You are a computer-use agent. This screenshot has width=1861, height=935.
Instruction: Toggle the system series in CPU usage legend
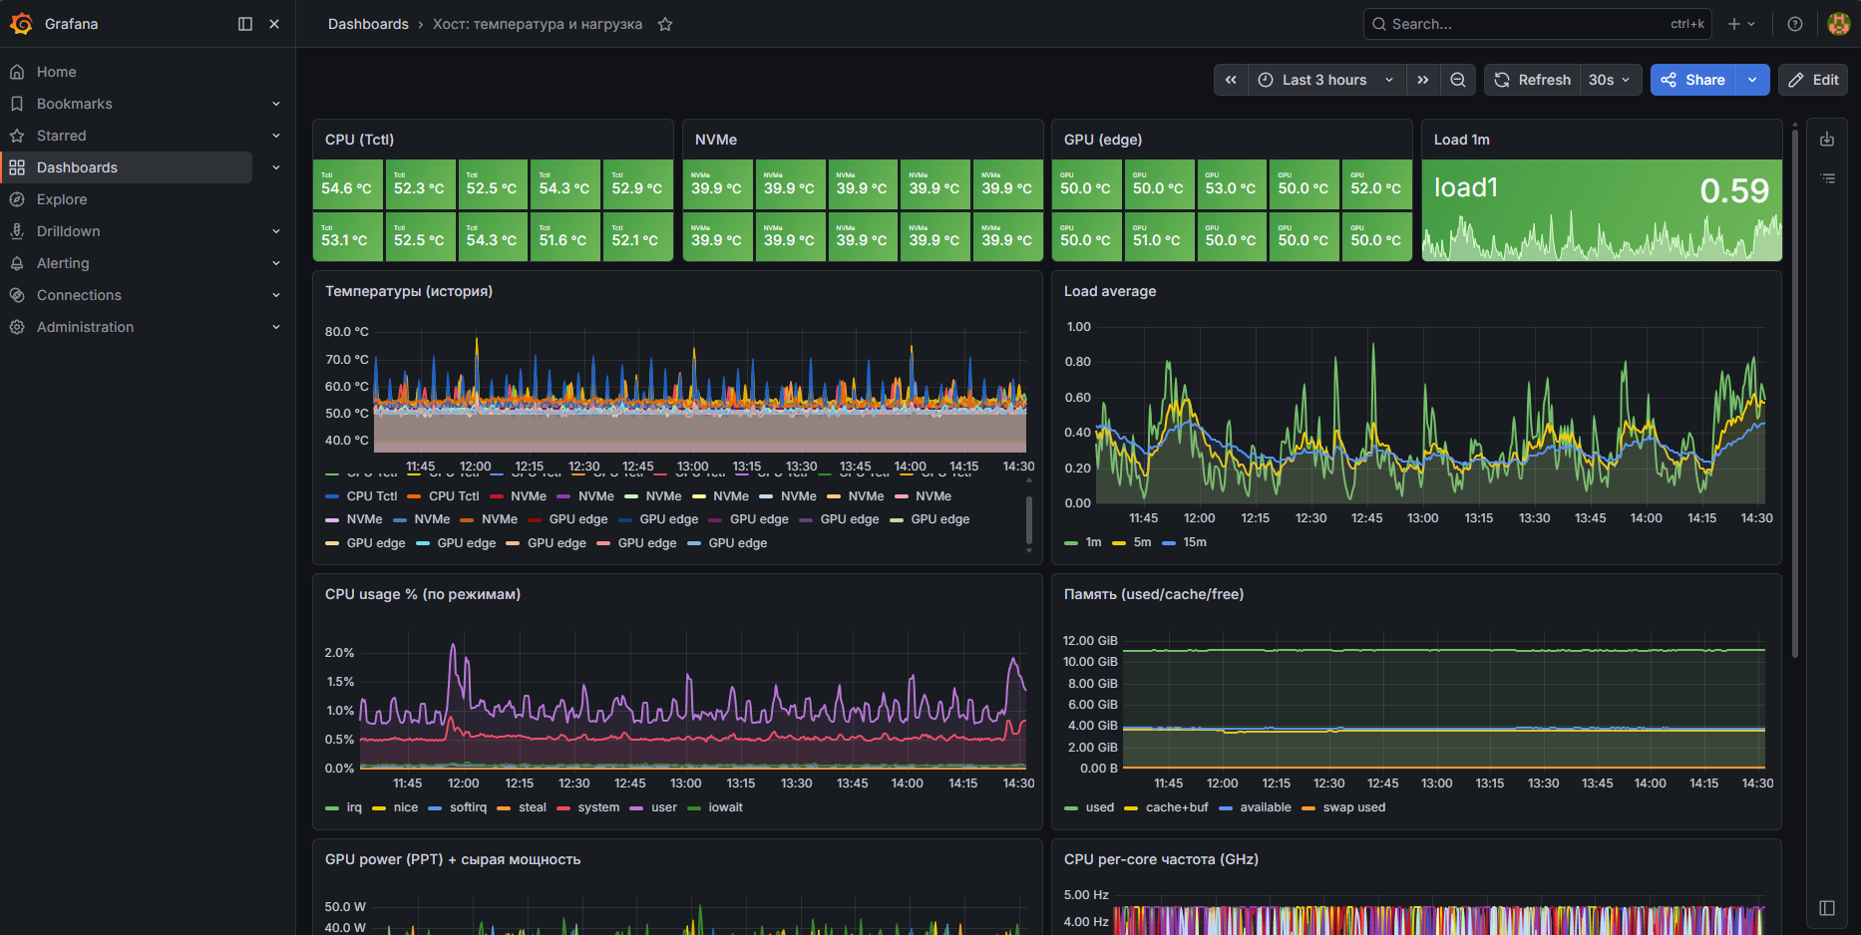coord(598,807)
